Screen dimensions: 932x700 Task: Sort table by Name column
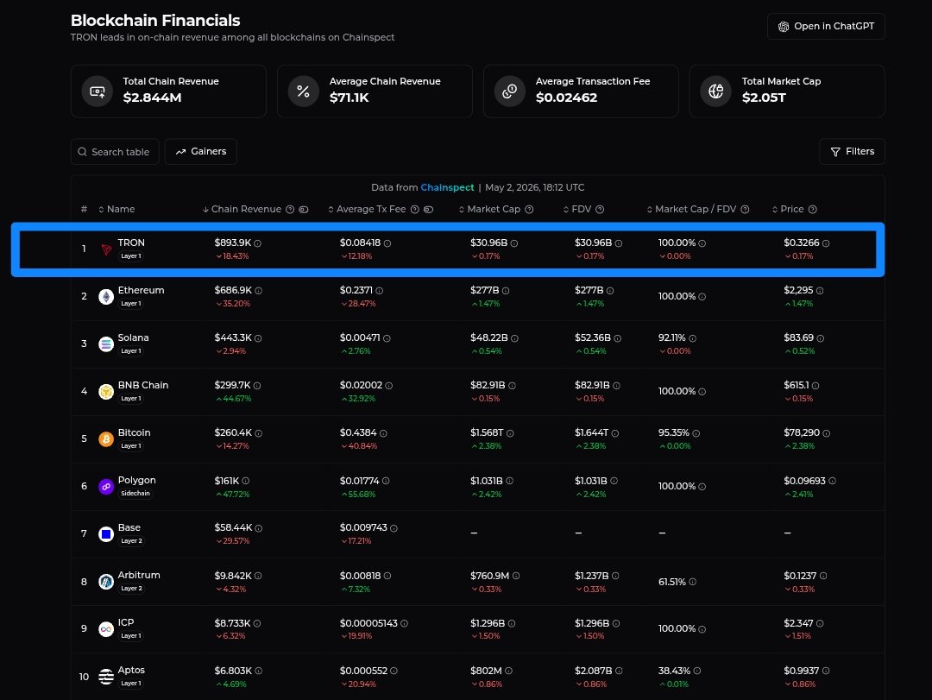116,210
